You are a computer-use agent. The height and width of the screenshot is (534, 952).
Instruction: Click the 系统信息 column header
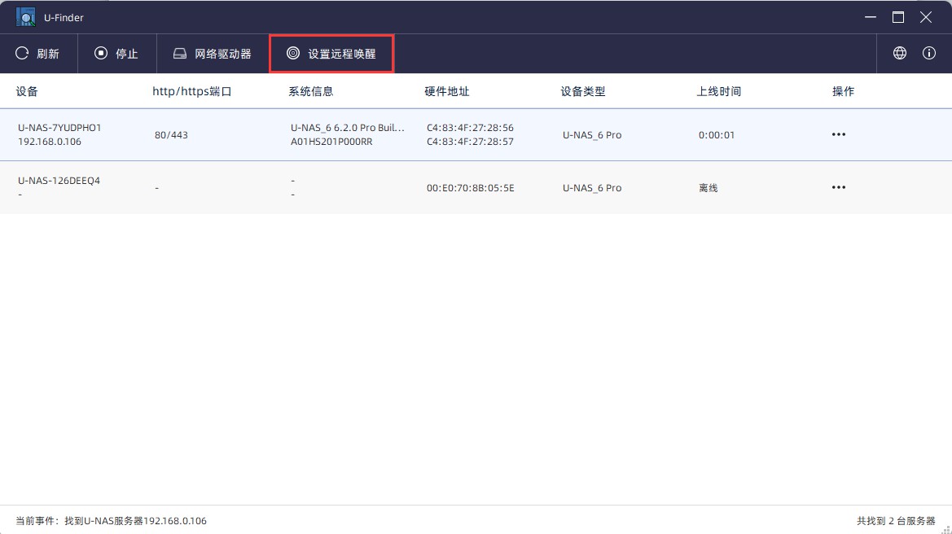311,92
